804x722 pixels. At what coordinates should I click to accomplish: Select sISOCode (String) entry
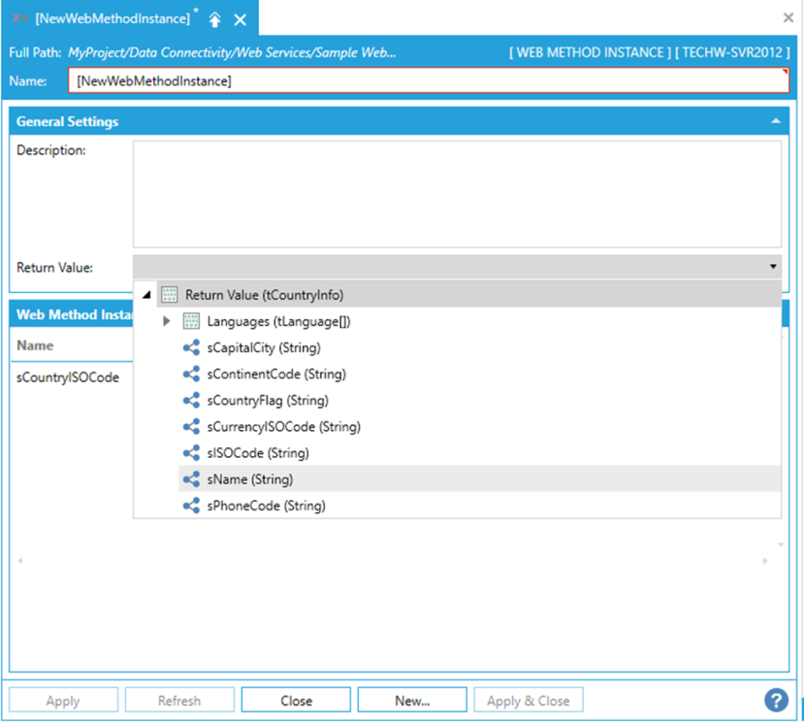[256, 452]
